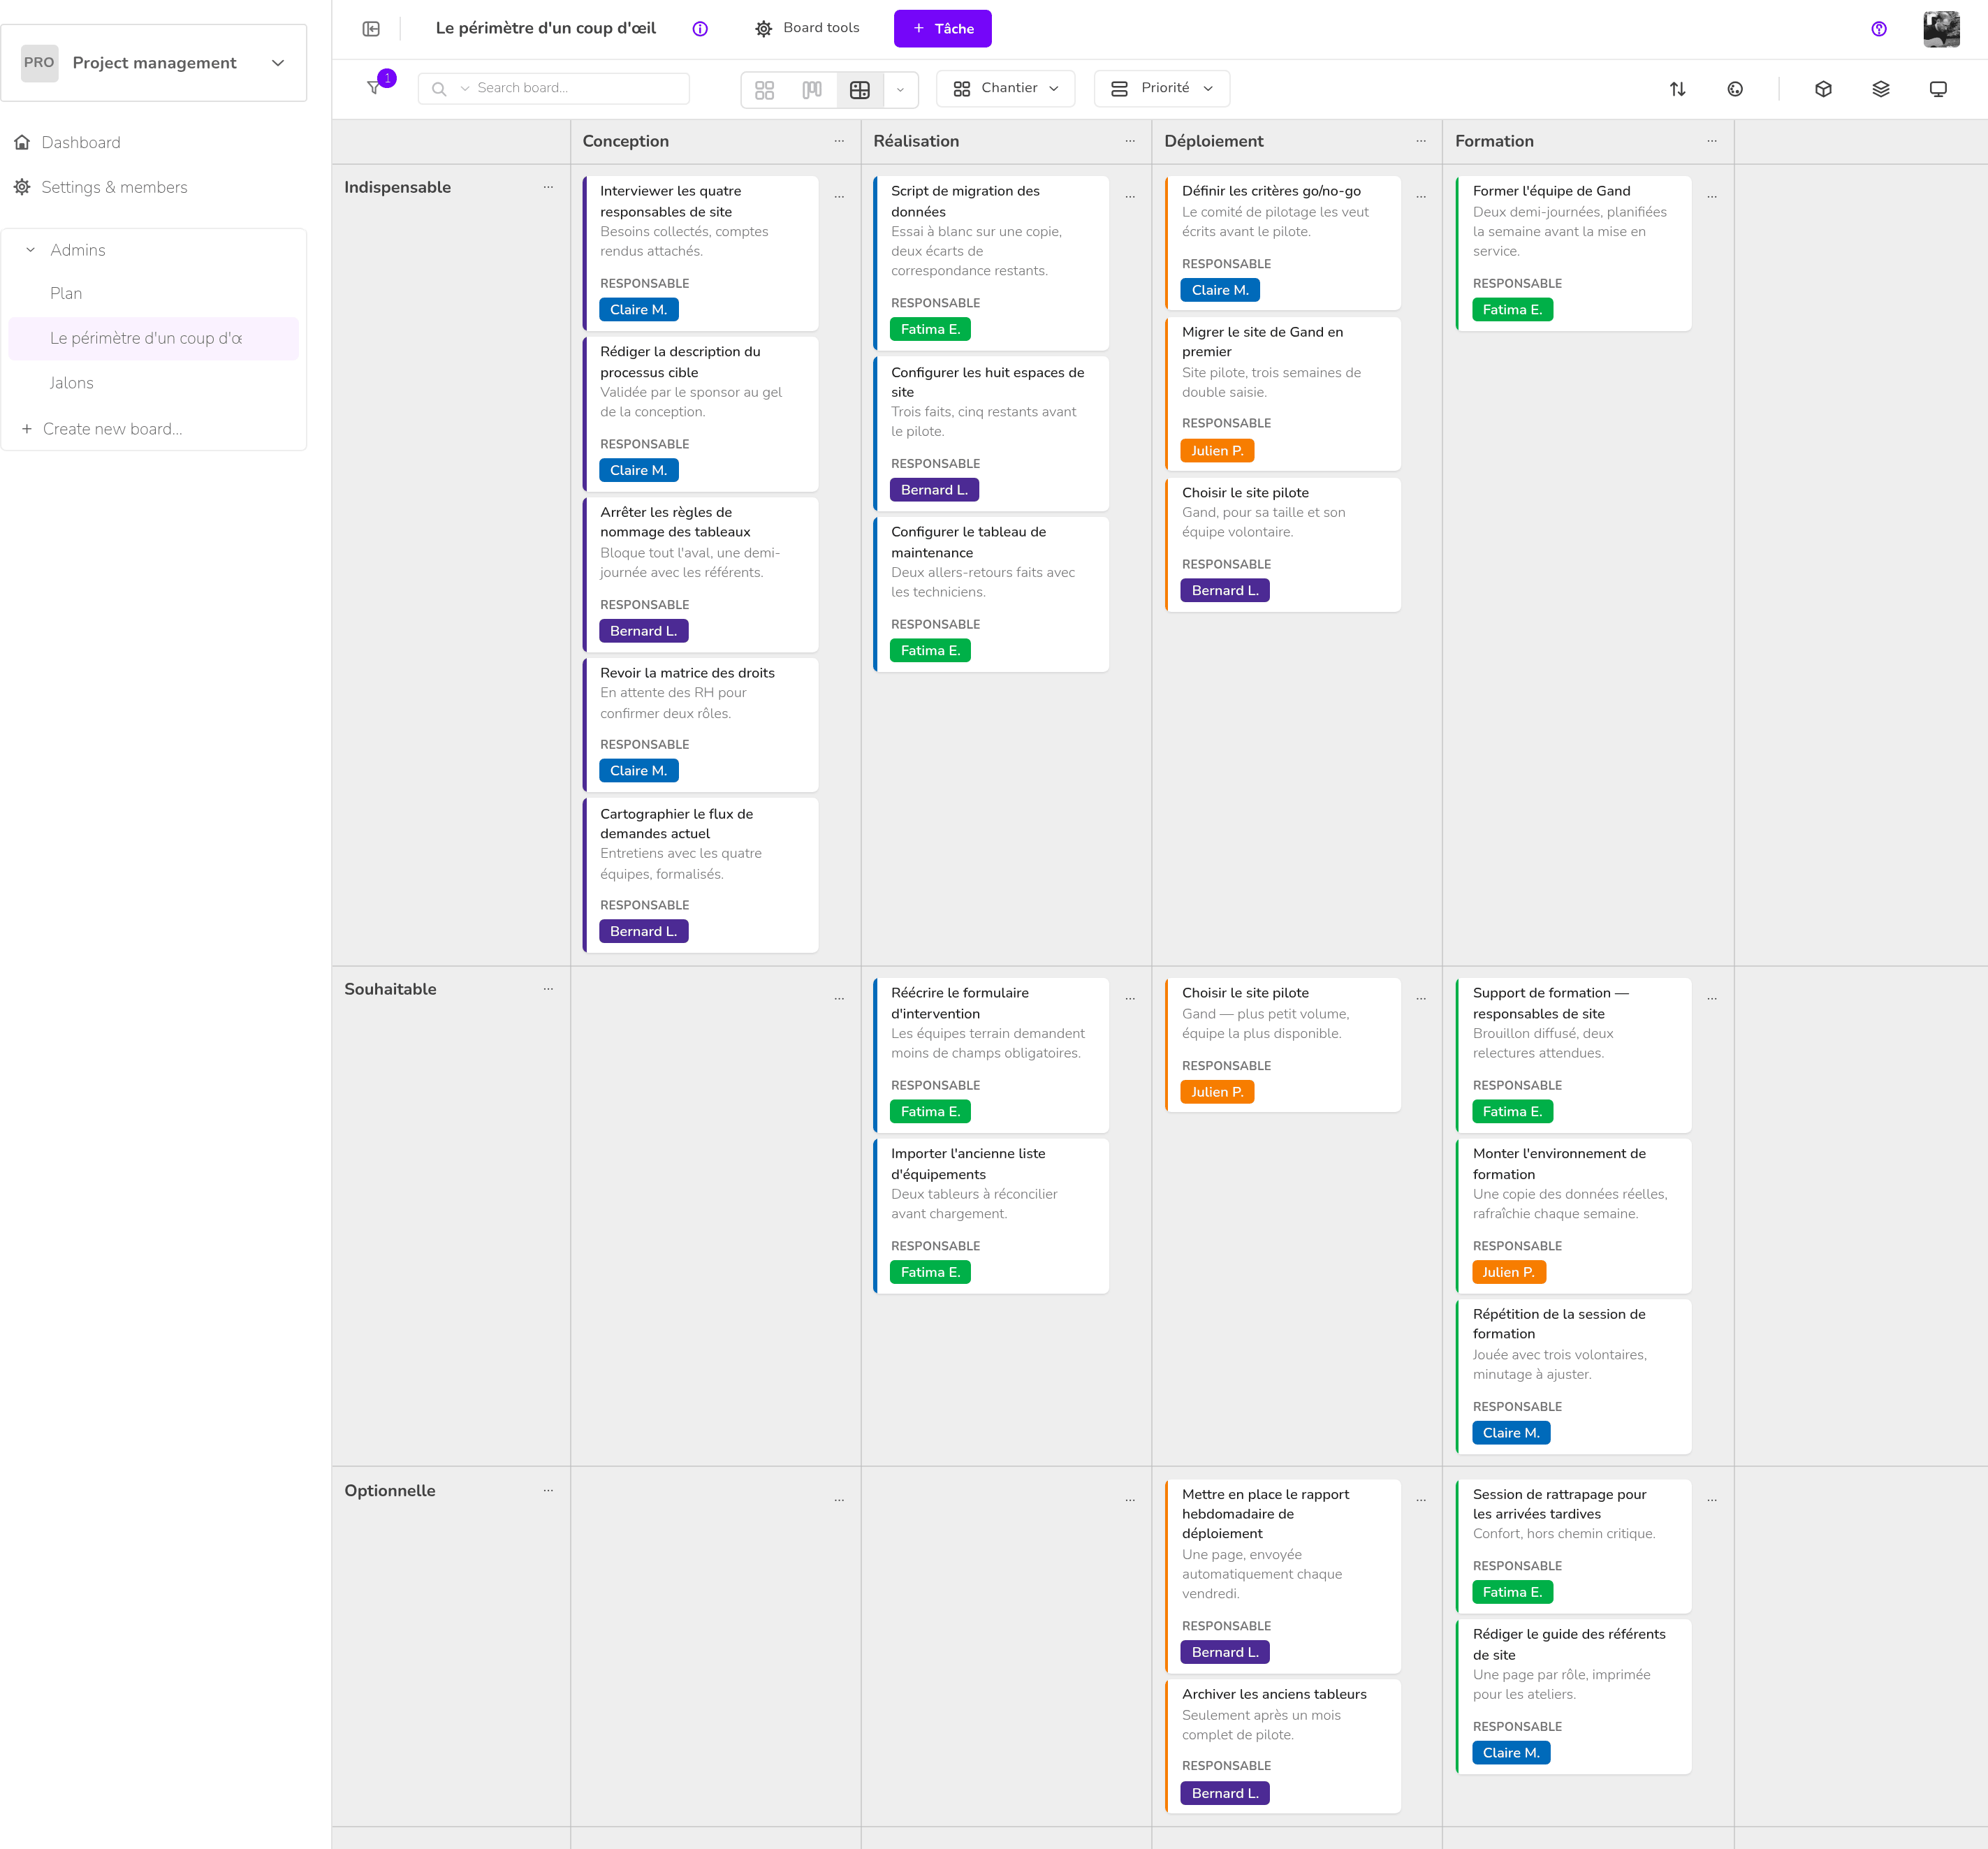This screenshot has height=1849, width=1988.
Task: Open Interviewer les quatre responsables de site card
Action: point(701,253)
